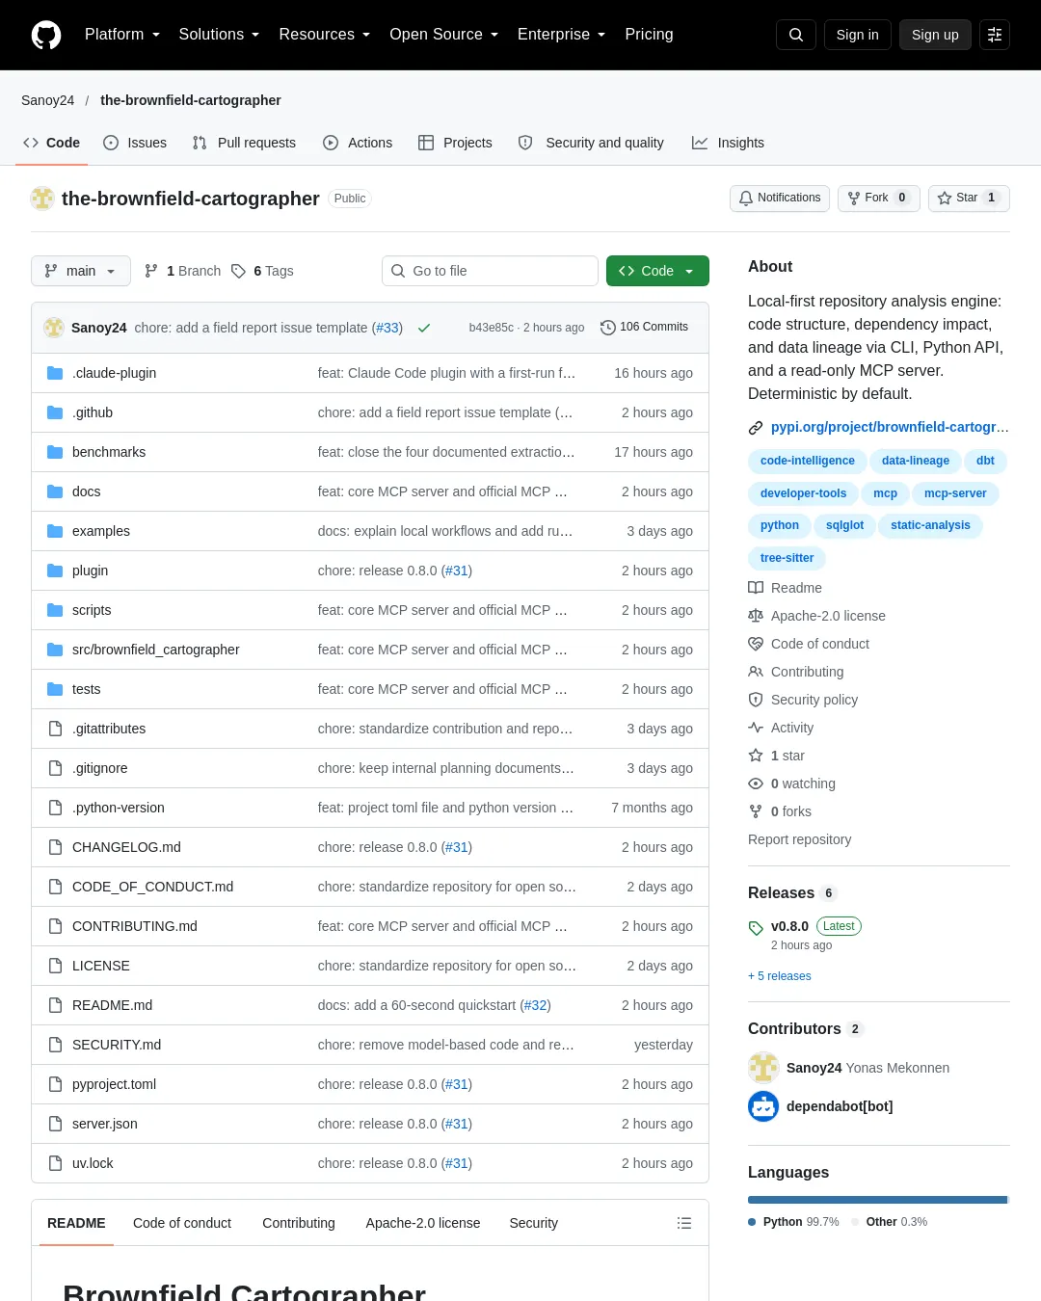View the 106 Commits history
The height and width of the screenshot is (1301, 1041).
point(644,328)
